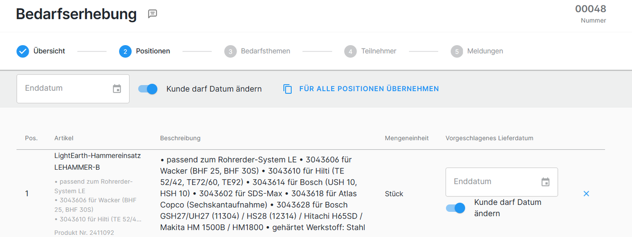Remove position 1 with the blue X icon
632x237 pixels.
click(x=586, y=194)
